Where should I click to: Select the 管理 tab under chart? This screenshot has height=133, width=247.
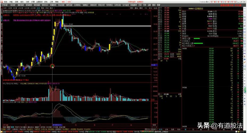(x=13, y=127)
